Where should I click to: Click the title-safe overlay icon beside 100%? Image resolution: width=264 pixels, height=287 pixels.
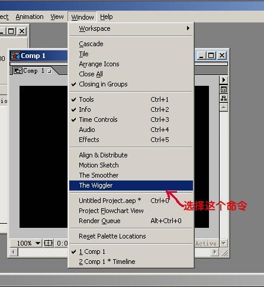[x=48, y=243]
